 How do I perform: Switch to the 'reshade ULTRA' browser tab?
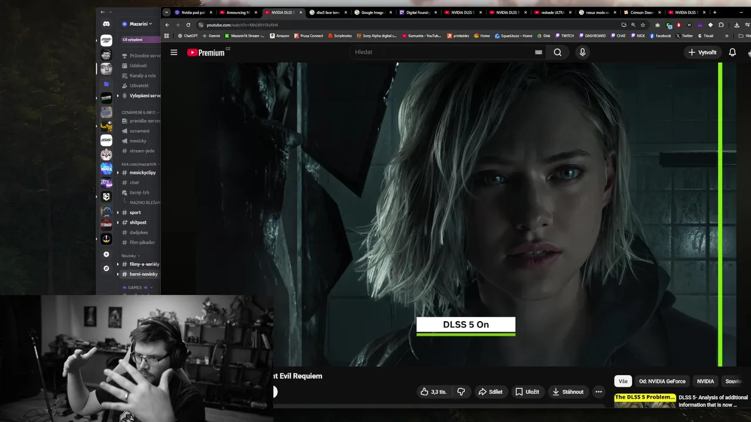tap(552, 12)
